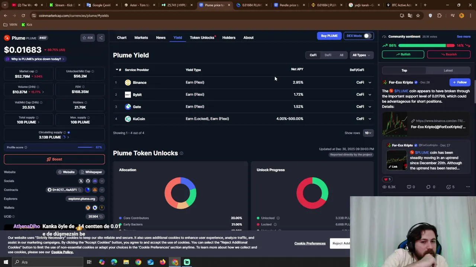Vote Bullish on community sentiment
This screenshot has height=267, width=476.
[x=403, y=55]
